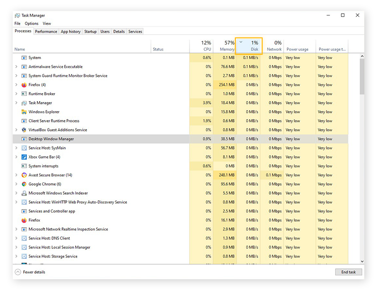
Task: Click the Microsoft Windows Search Indexer icon
Action: click(24, 193)
